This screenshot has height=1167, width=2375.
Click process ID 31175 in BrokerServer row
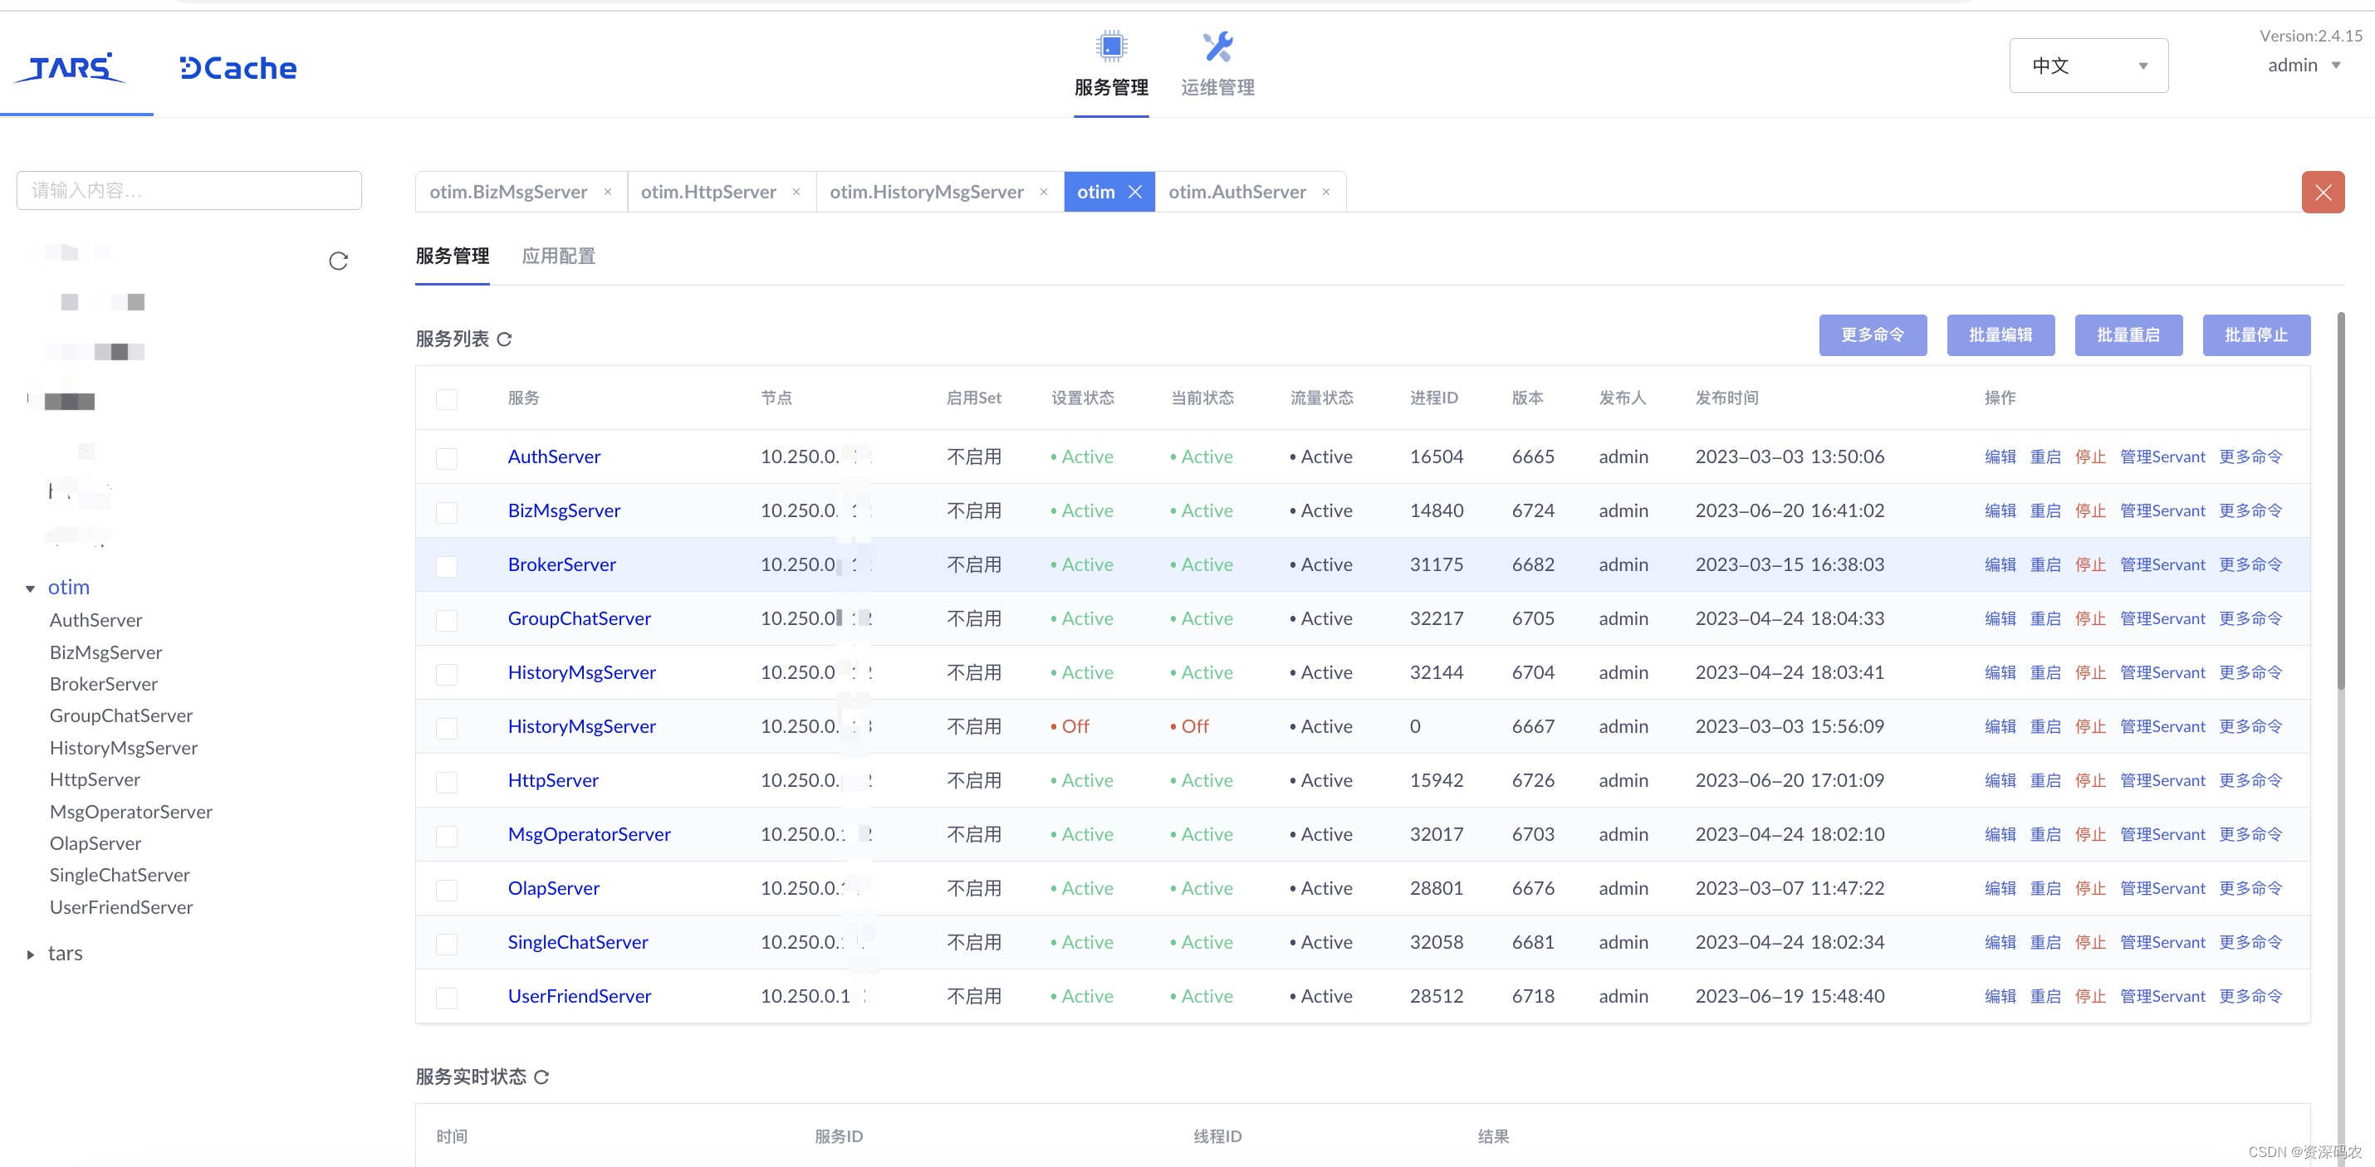[x=1436, y=564]
